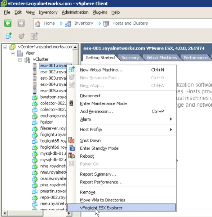212x217 pixels.
Task: Click the grey Forward navigation arrow
Action: [21, 23]
